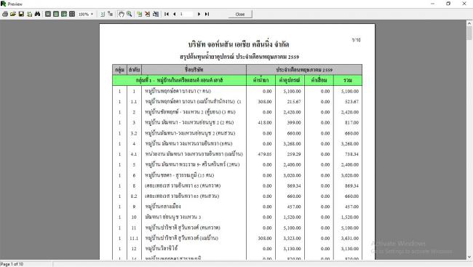
Task: Go to the next page
Action: tap(199, 14)
